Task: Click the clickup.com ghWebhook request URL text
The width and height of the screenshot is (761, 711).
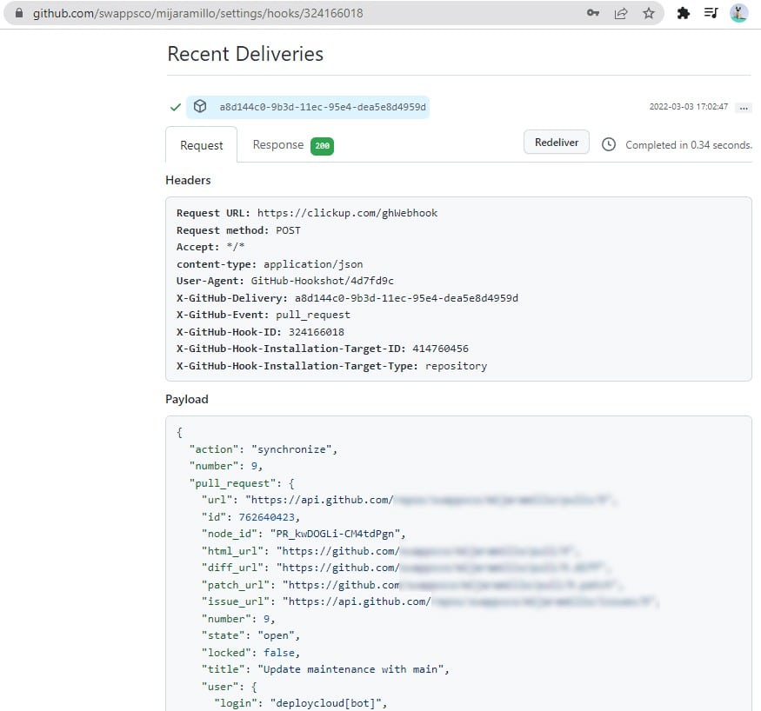Action: tap(347, 213)
